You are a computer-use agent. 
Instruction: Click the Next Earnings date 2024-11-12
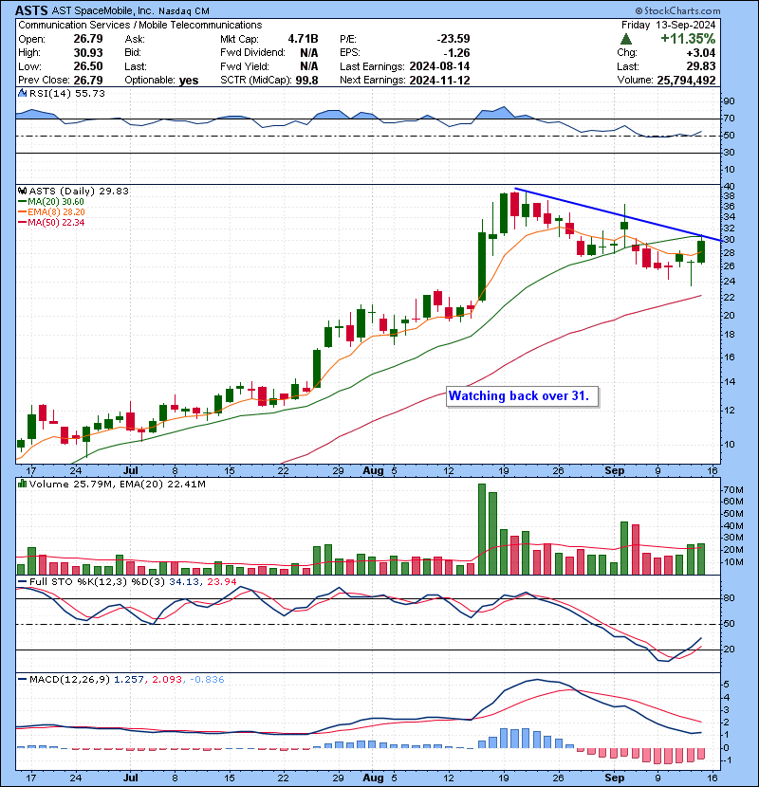(440, 81)
